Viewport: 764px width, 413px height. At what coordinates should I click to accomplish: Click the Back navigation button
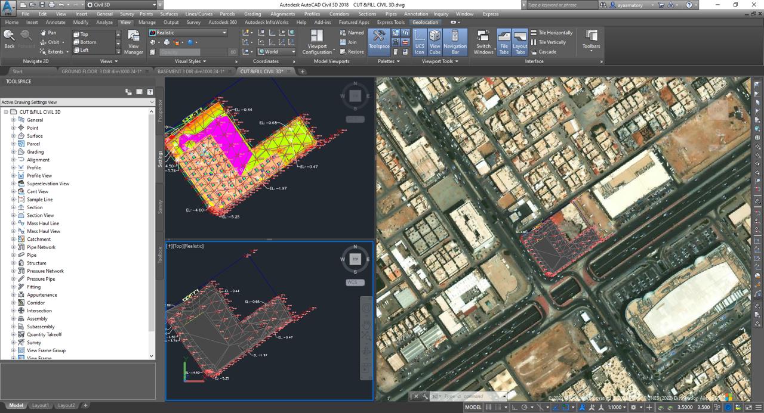pyautogui.click(x=10, y=39)
